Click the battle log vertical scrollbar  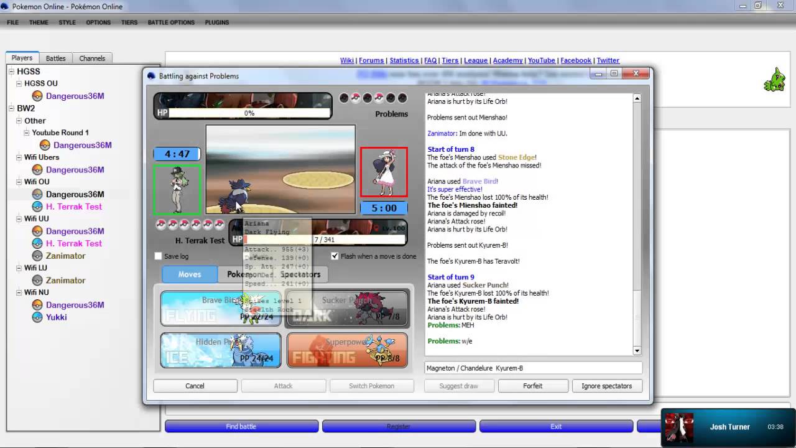point(637,224)
